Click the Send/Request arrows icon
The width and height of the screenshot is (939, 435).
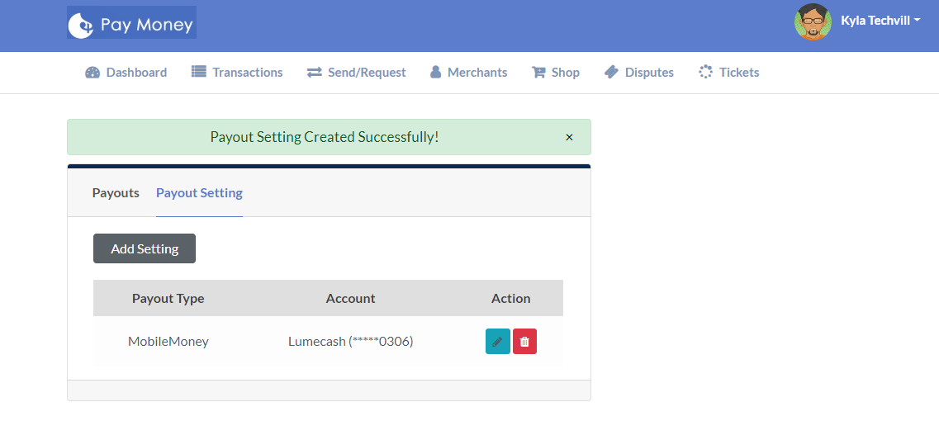point(314,73)
